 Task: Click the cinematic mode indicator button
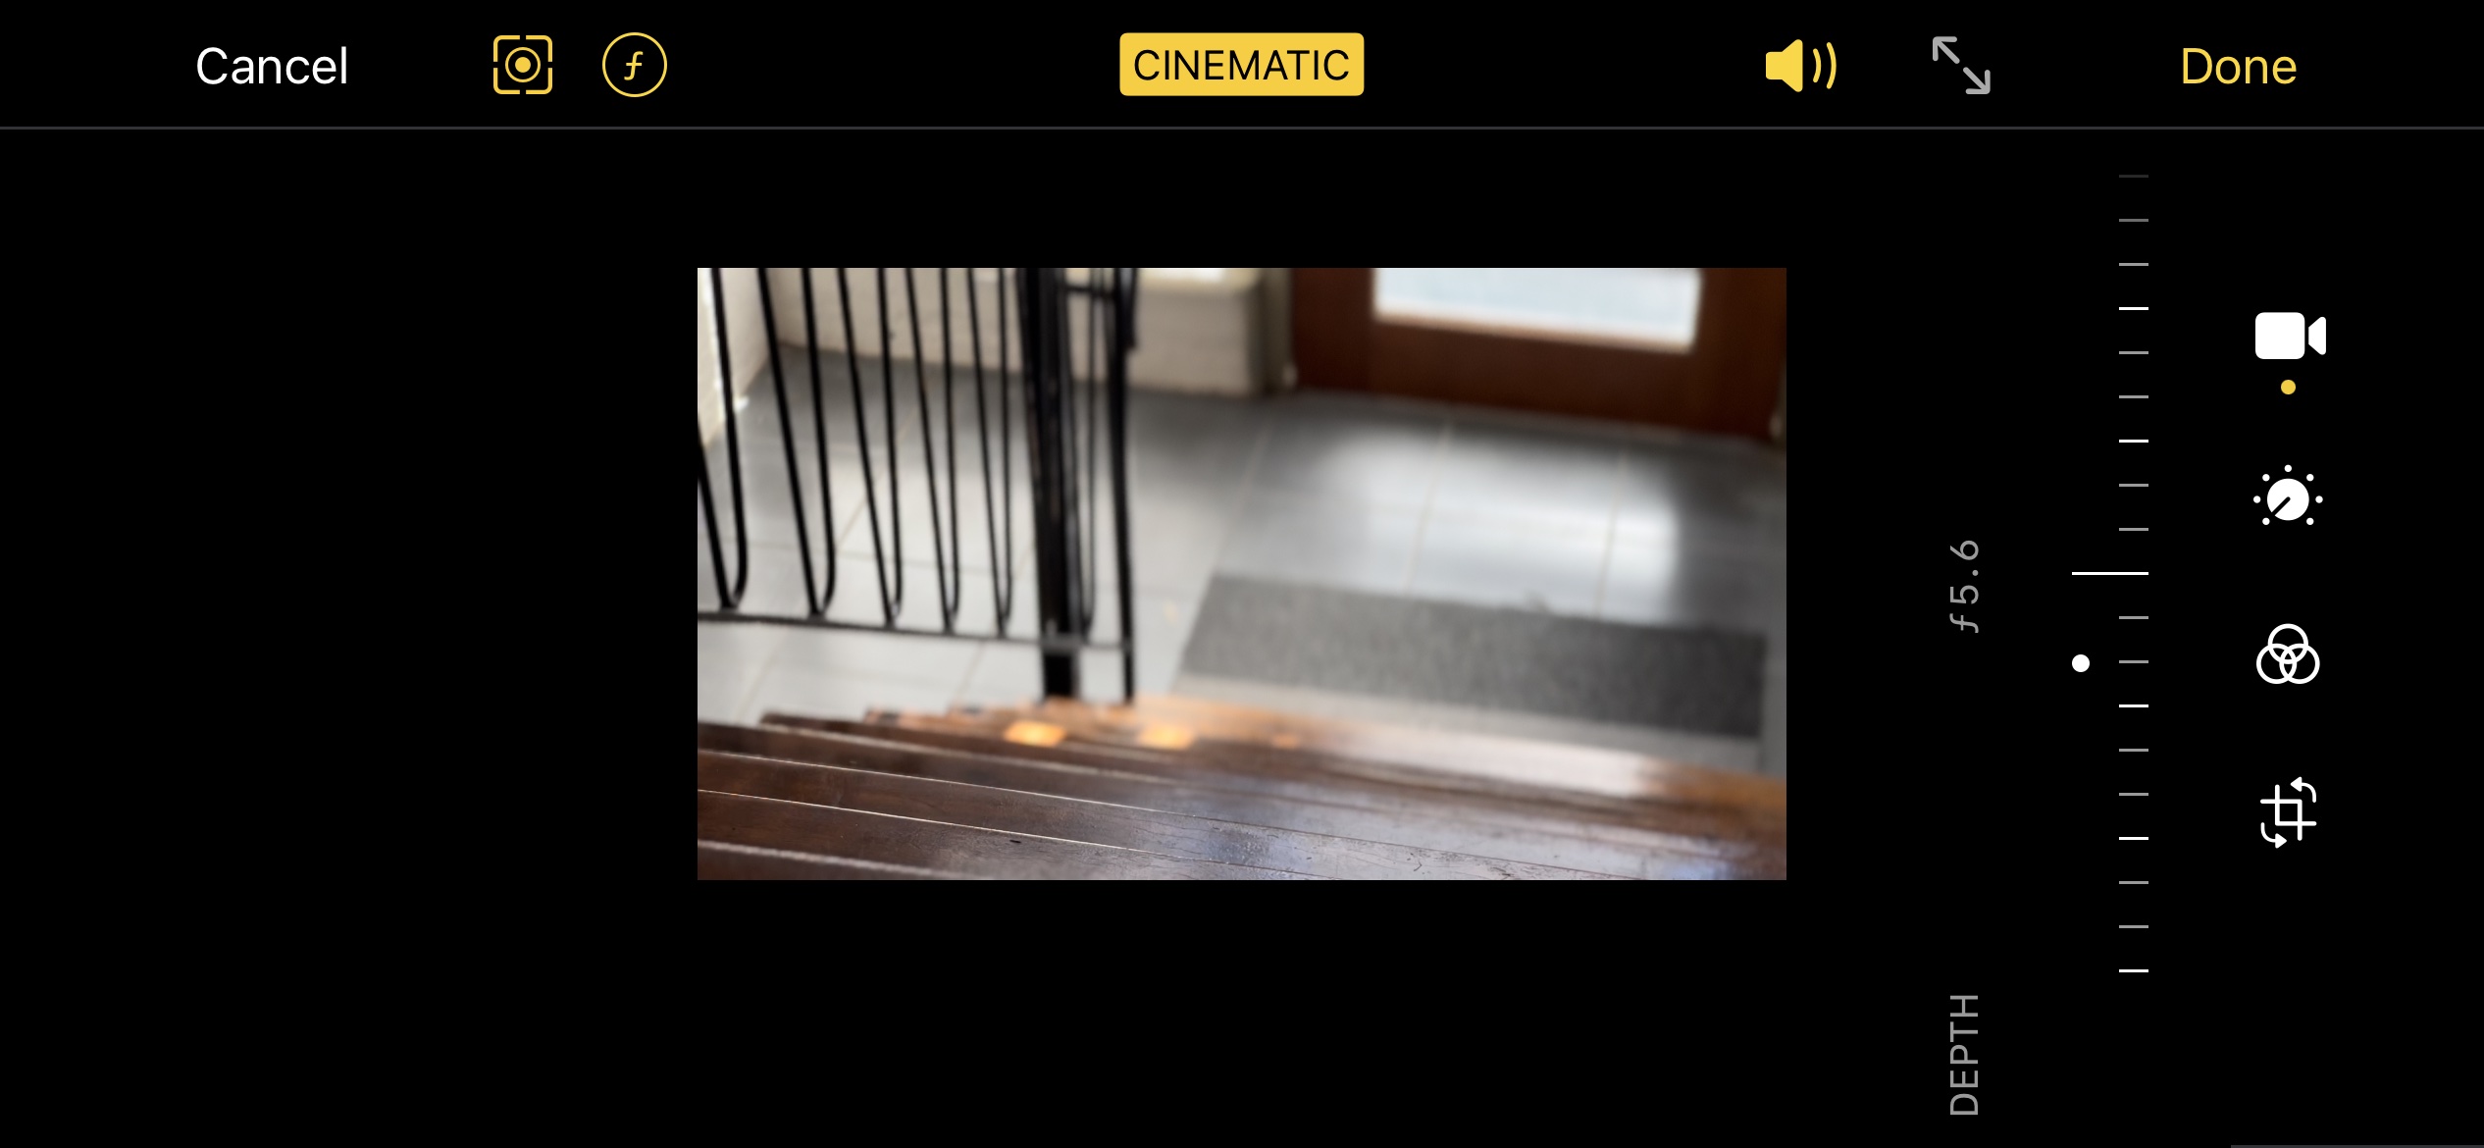pos(1240,65)
